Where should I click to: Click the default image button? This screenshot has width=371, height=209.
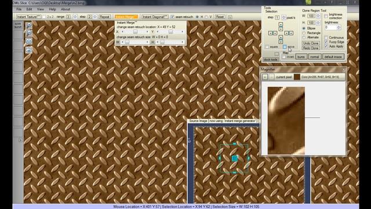pyautogui.click(x=333, y=57)
